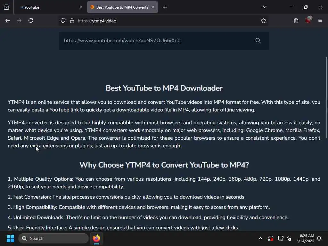Click heading Why Choose YTMP4 to Convert

point(164,165)
